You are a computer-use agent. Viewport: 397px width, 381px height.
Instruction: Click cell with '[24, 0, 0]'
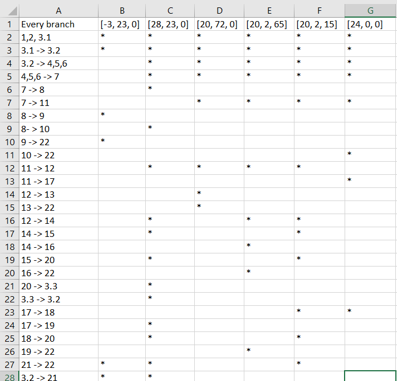pyautogui.click(x=370, y=24)
